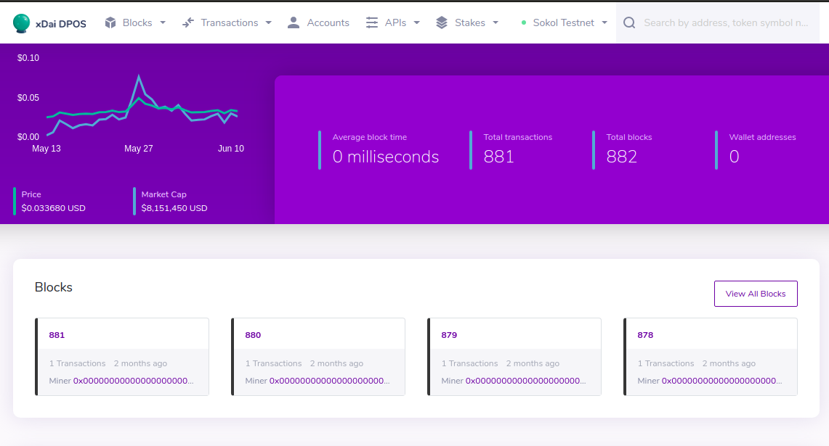Viewport: 829px width, 446px height.
Task: Click the 0 milliseconds average block time
Action: pyautogui.click(x=385, y=156)
